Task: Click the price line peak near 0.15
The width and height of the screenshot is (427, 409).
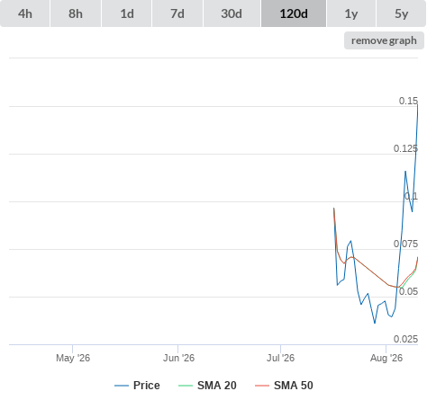Action: click(417, 104)
